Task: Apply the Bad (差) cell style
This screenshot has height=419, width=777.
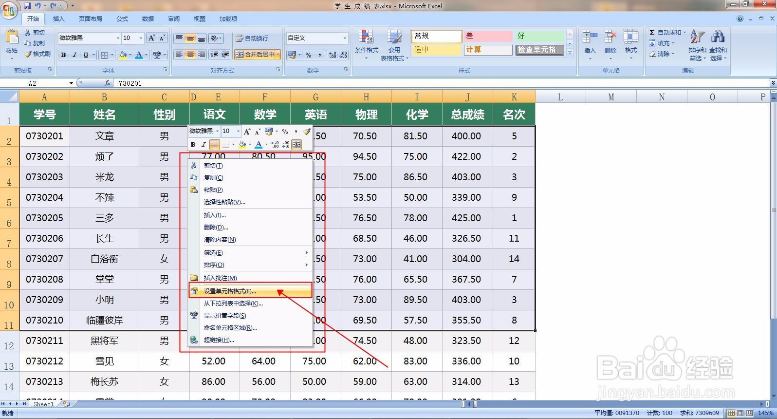Action: [488, 36]
